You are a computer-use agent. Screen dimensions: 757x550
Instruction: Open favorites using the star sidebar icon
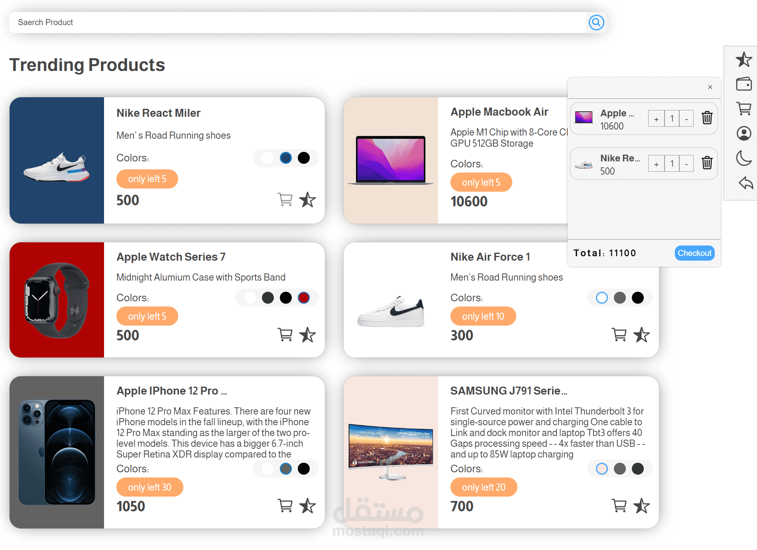pos(743,60)
